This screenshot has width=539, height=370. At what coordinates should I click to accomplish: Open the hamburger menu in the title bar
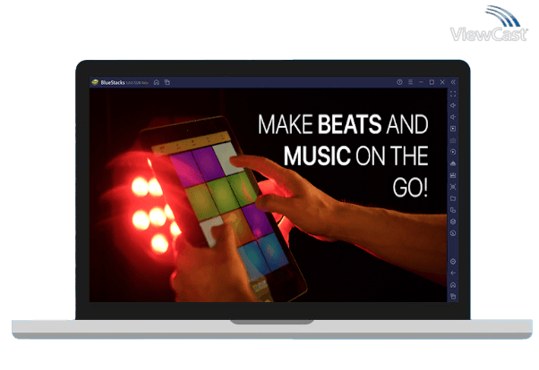pyautogui.click(x=410, y=82)
